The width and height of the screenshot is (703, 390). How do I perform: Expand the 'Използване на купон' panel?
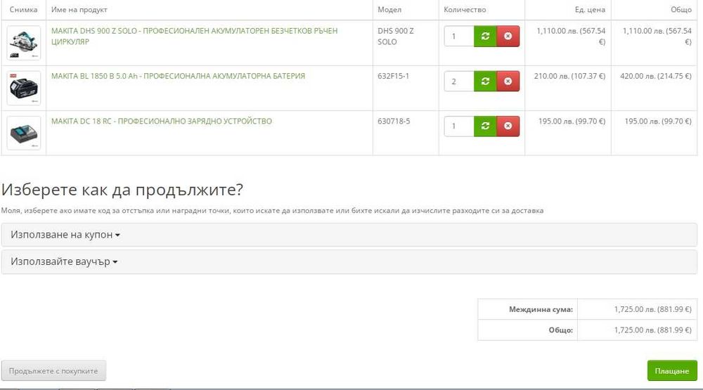[349, 235]
